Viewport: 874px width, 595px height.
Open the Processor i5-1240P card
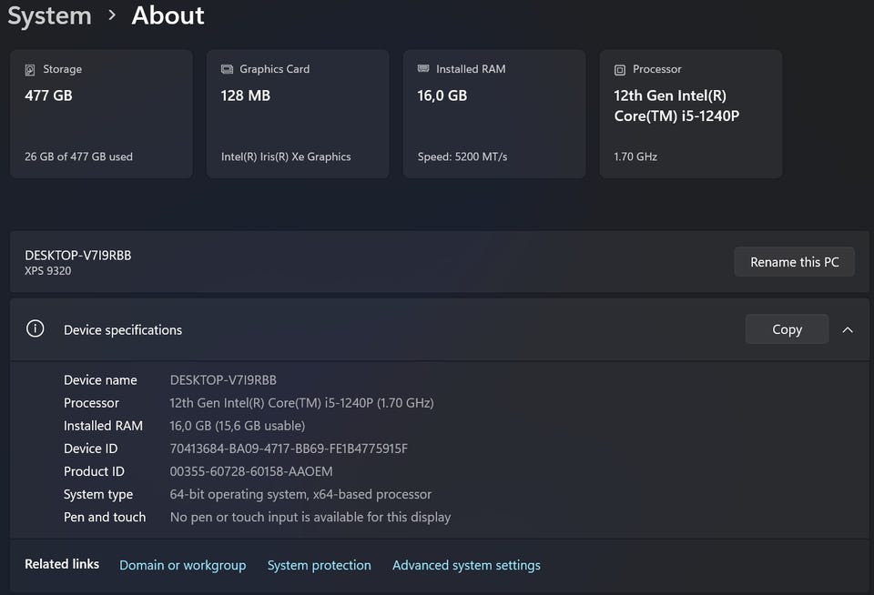691,115
